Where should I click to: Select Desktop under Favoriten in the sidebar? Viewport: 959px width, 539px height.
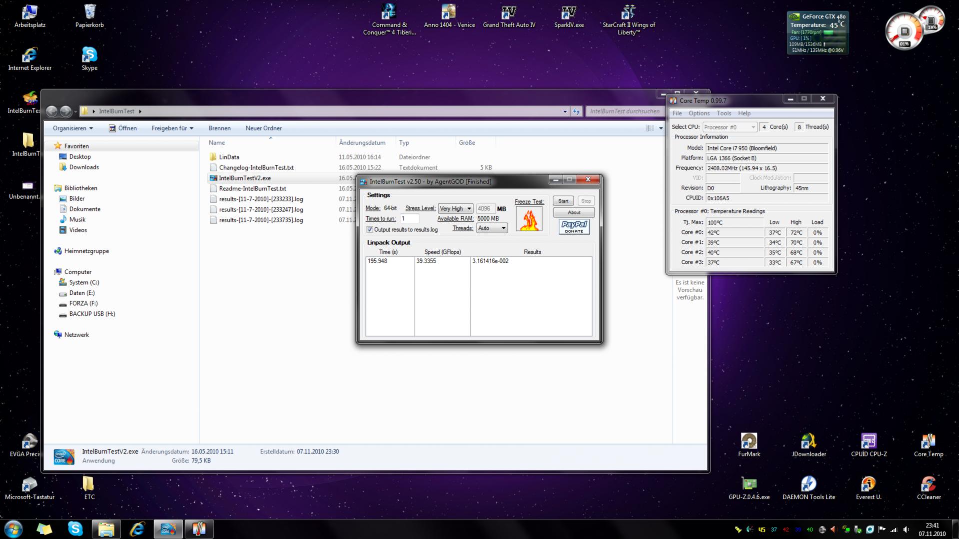click(80, 157)
